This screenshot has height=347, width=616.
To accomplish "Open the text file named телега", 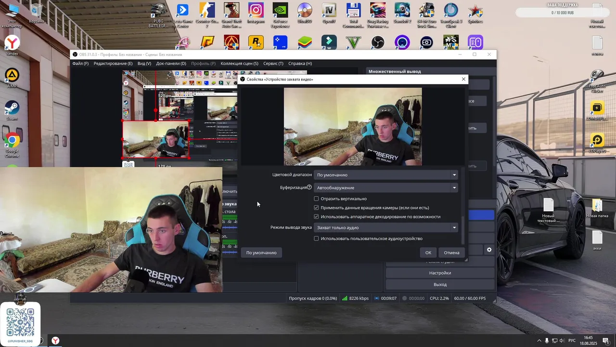I will coord(597,46).
